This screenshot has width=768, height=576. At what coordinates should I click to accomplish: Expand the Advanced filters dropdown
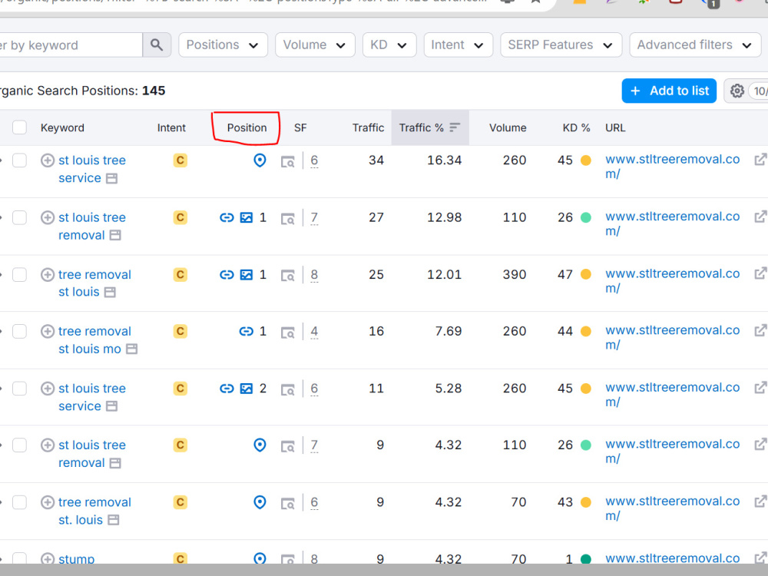coord(695,45)
